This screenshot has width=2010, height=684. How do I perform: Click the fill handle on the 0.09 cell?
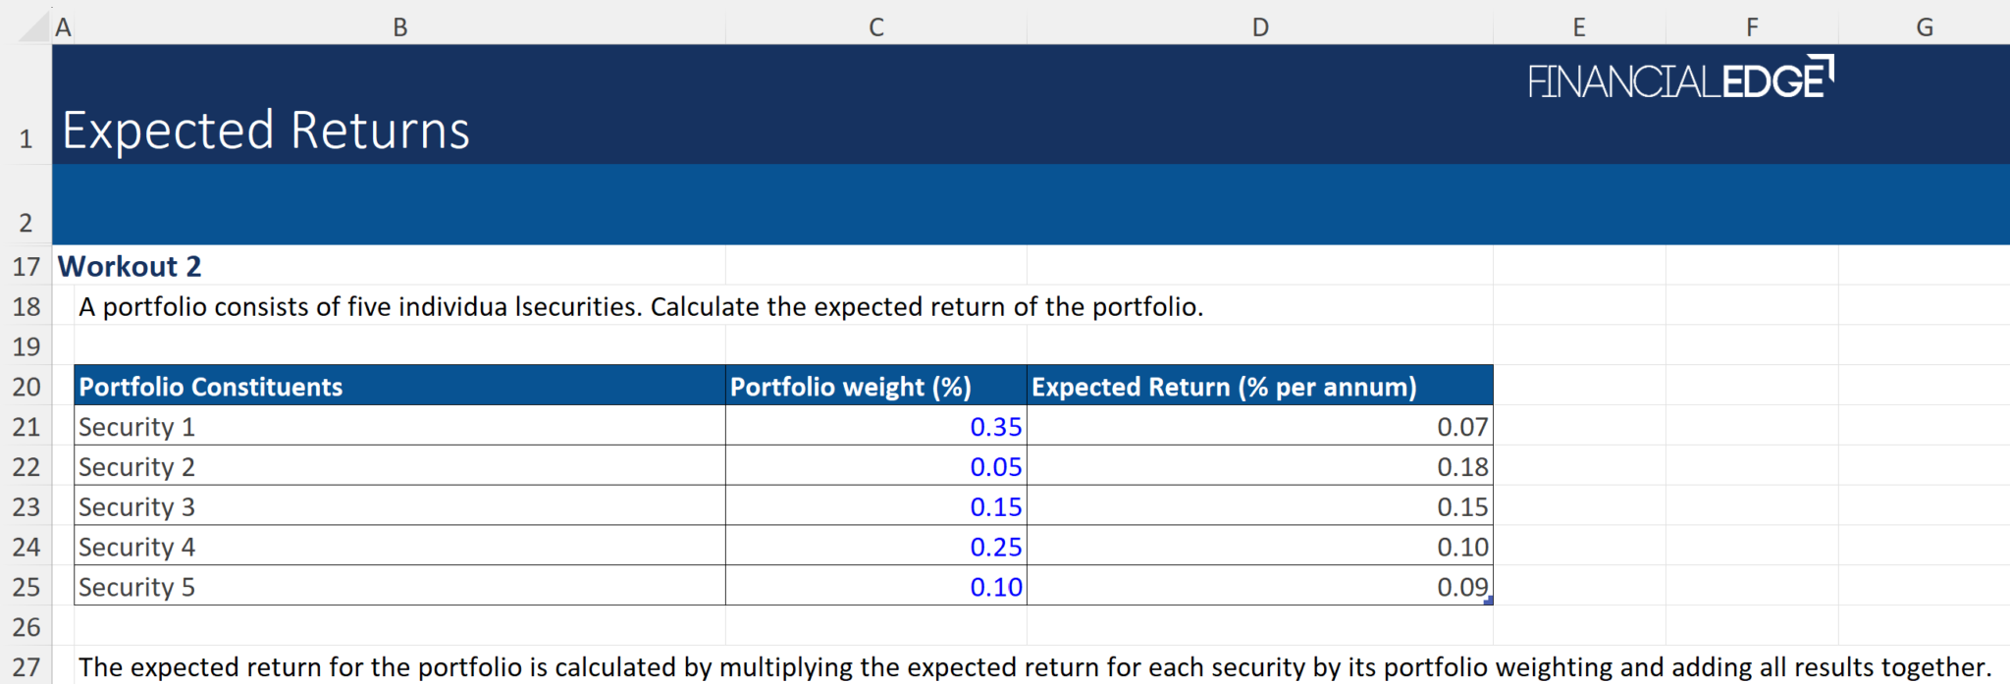point(1490,600)
